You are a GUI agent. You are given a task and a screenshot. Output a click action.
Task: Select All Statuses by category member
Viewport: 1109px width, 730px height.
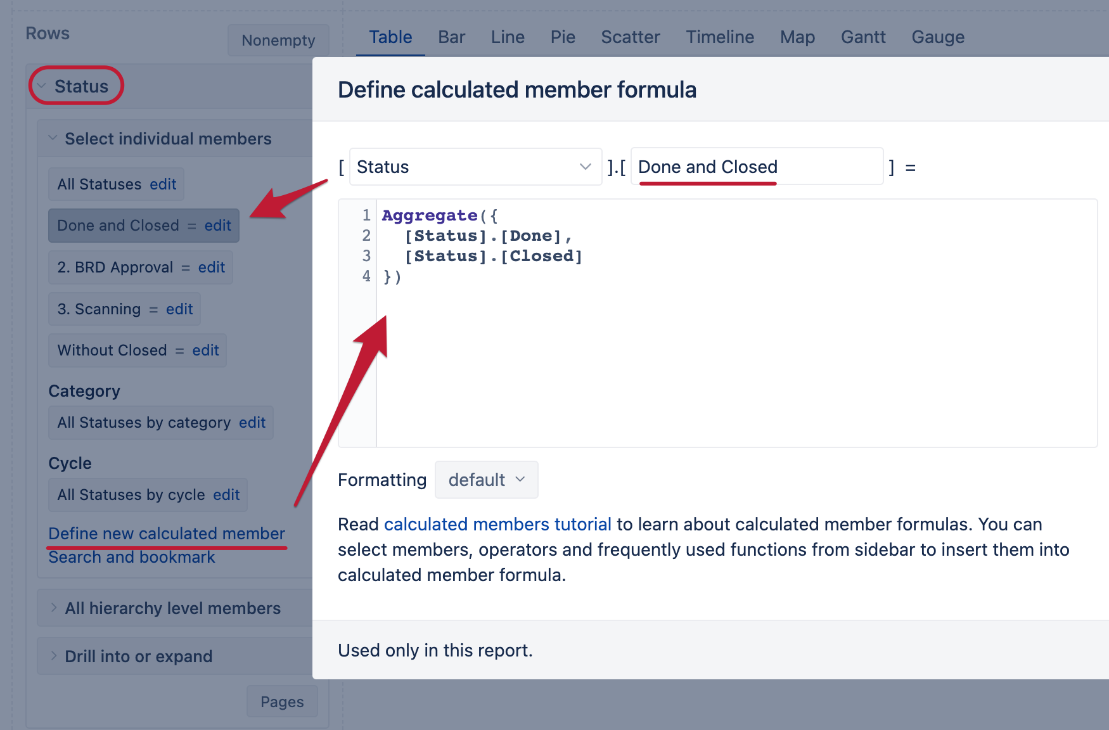coord(144,423)
